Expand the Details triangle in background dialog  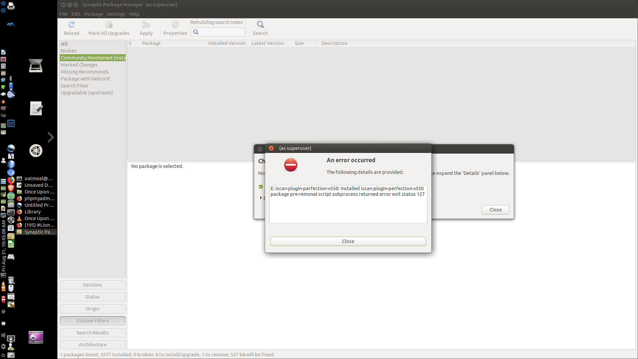point(261,198)
